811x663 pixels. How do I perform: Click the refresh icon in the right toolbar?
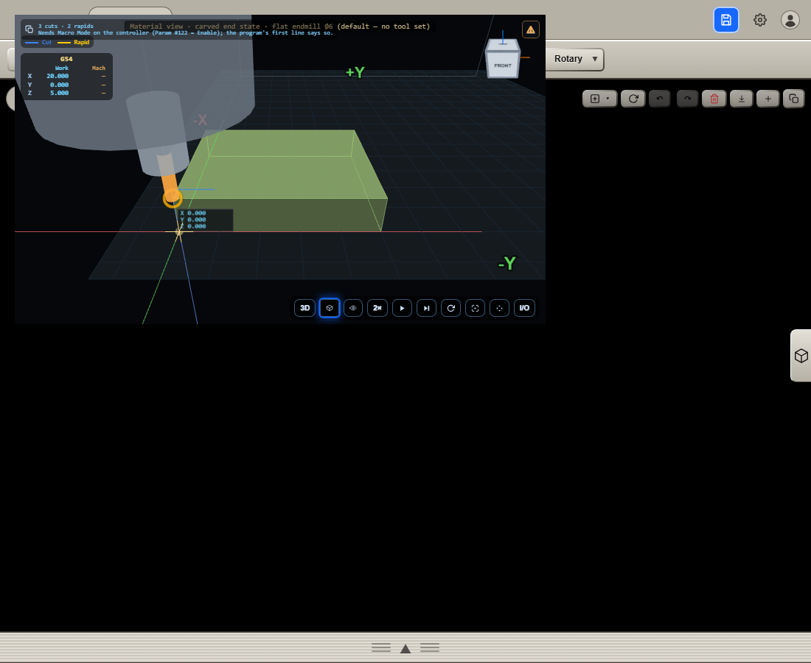633,99
